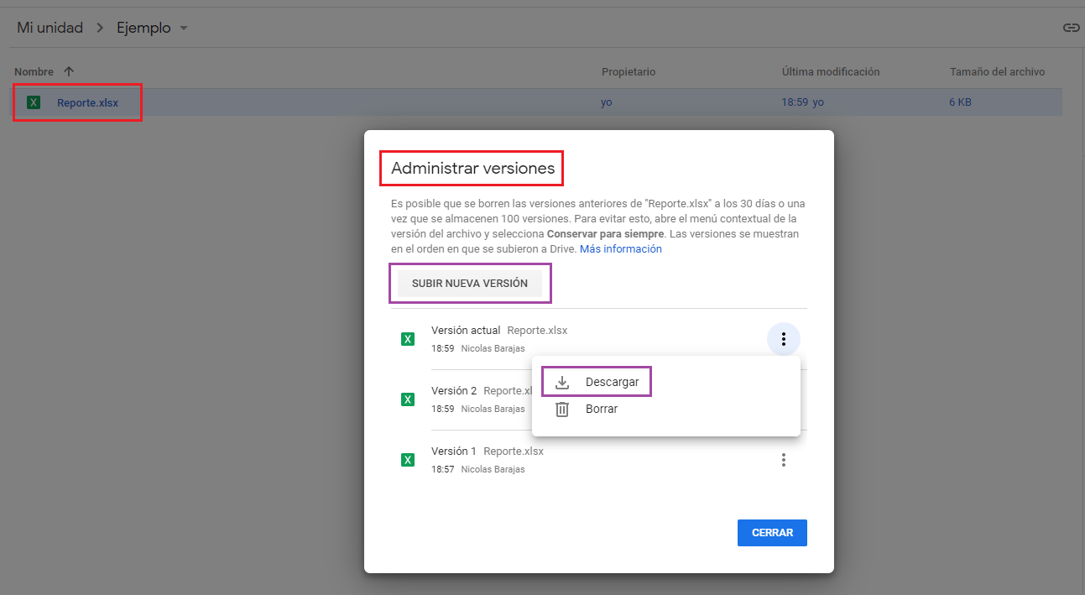
Task: Click the owner value yo in Propietario column
Action: pyautogui.click(x=607, y=103)
